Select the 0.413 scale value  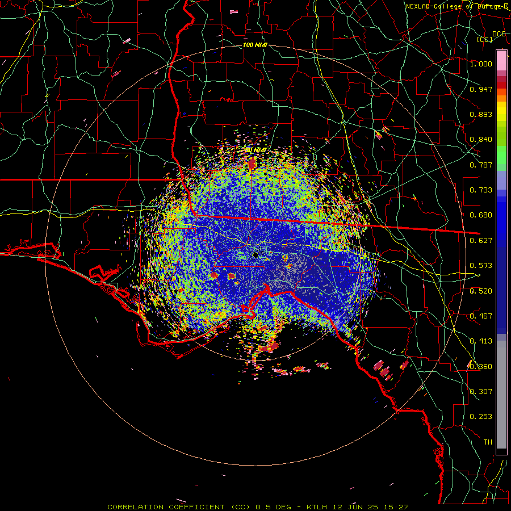tap(481, 341)
